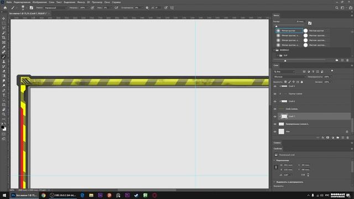Select the Rectangular Marquee tool

click(4, 23)
